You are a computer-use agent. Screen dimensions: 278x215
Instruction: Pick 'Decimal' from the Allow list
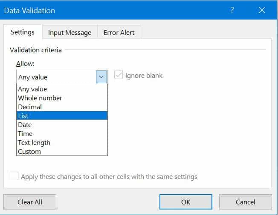[x=30, y=107]
